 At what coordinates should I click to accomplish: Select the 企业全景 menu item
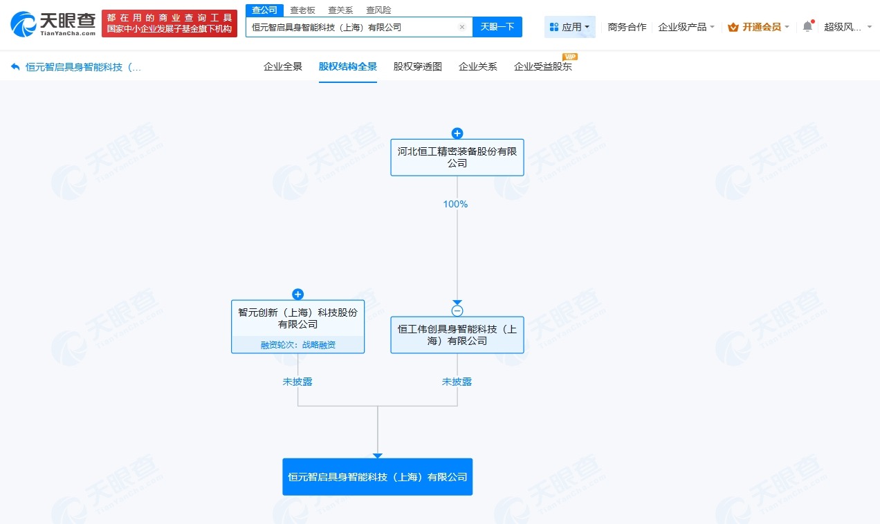point(283,66)
